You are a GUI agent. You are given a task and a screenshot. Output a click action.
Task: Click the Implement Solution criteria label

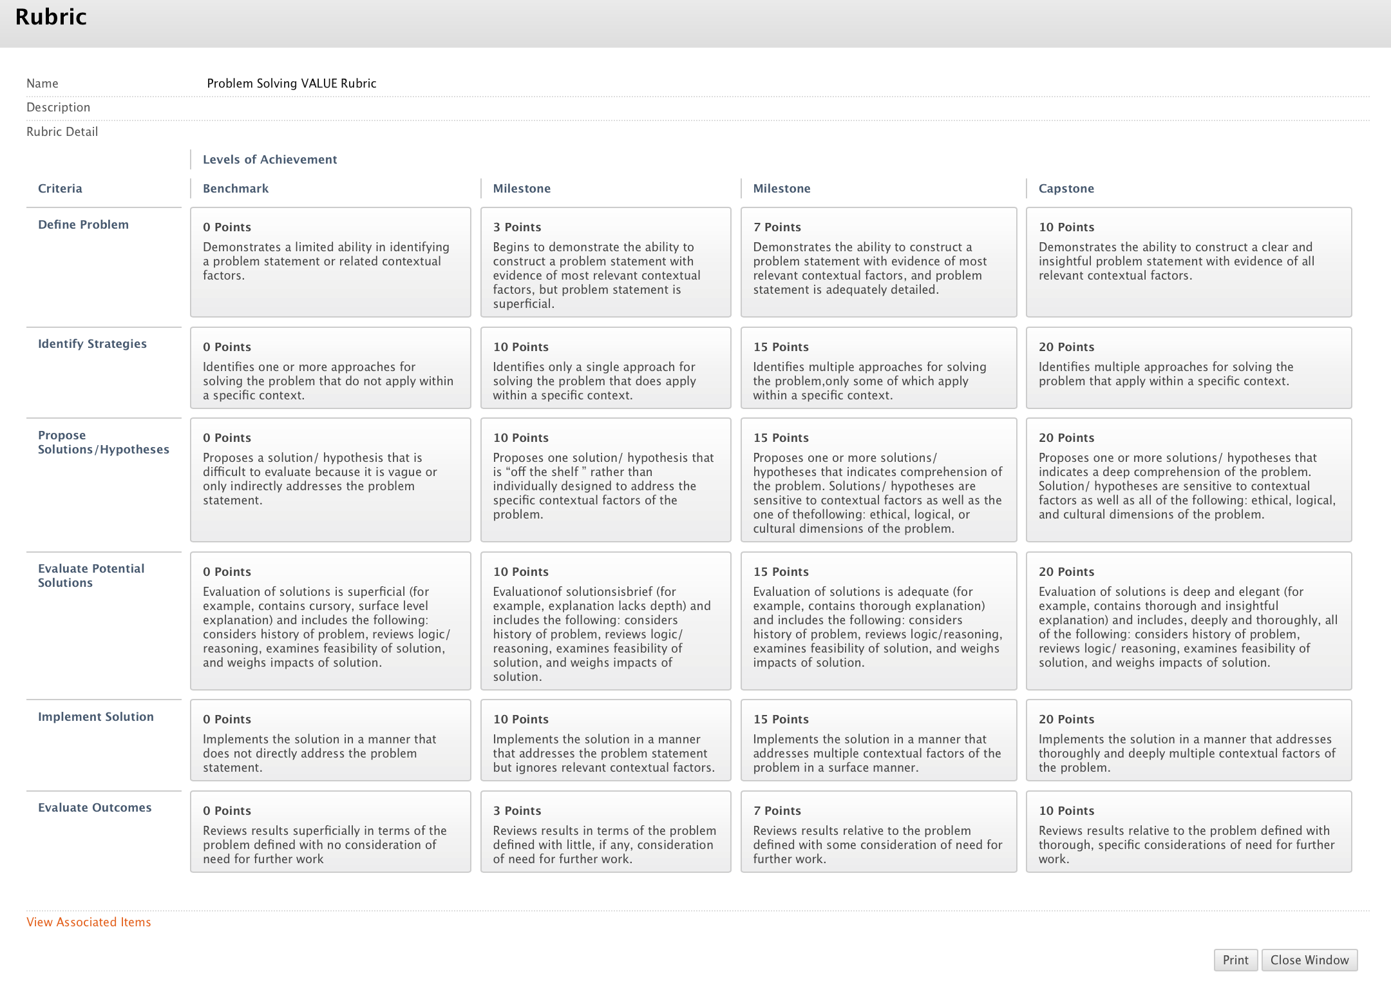click(95, 716)
